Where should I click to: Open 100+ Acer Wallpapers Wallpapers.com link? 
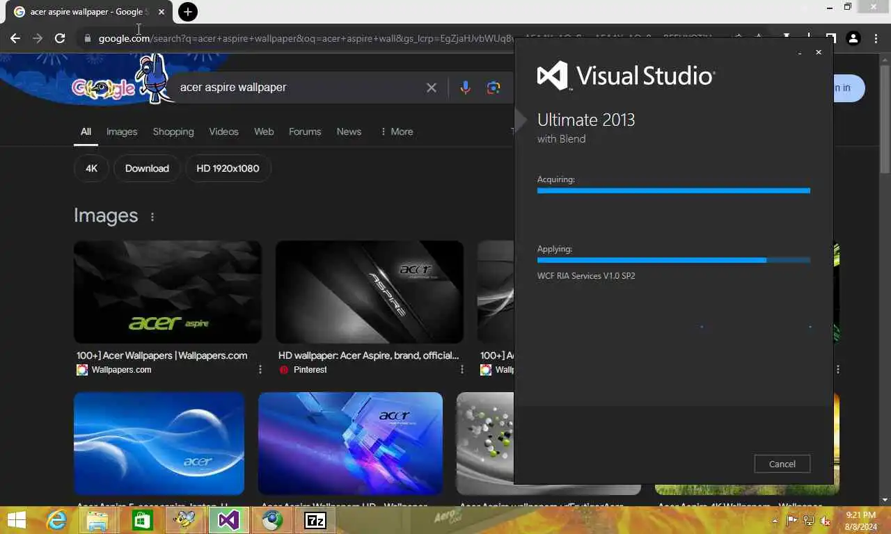click(x=161, y=355)
